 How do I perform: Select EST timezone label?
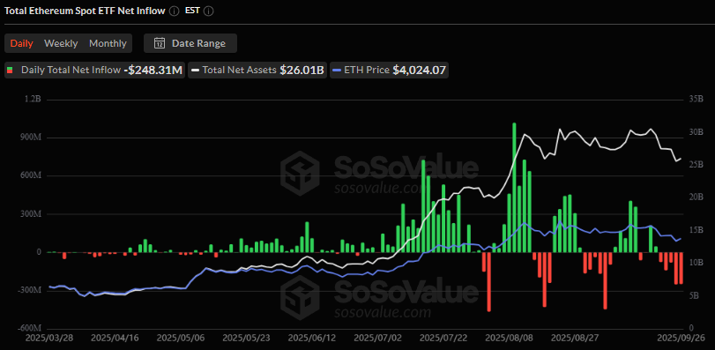point(192,11)
